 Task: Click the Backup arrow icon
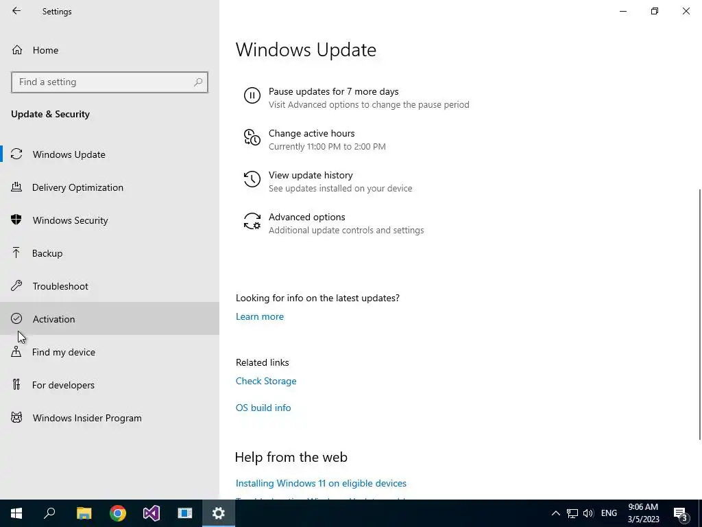(16, 253)
